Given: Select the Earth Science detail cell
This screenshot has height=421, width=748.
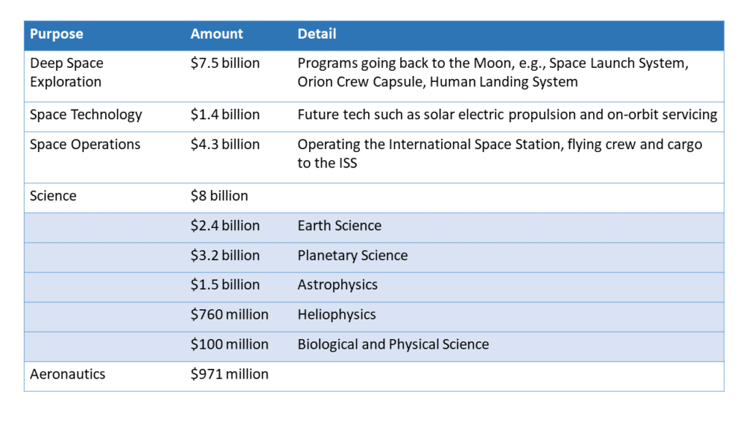Looking at the screenshot, I should 339,226.
